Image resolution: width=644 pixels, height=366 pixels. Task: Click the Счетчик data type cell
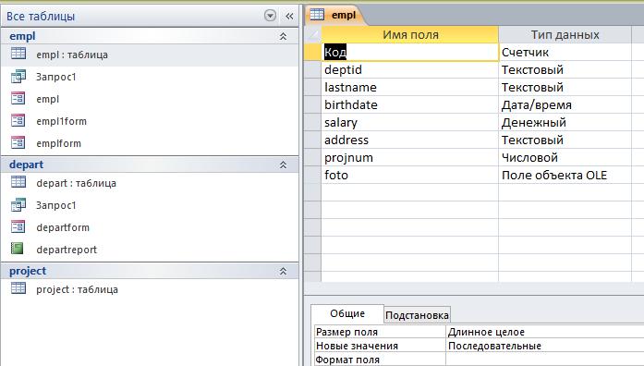(565, 52)
